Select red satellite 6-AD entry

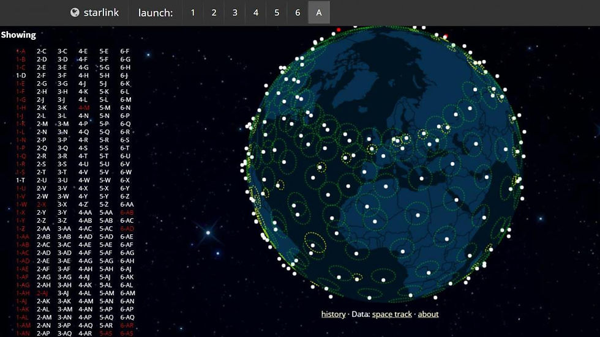click(x=127, y=229)
